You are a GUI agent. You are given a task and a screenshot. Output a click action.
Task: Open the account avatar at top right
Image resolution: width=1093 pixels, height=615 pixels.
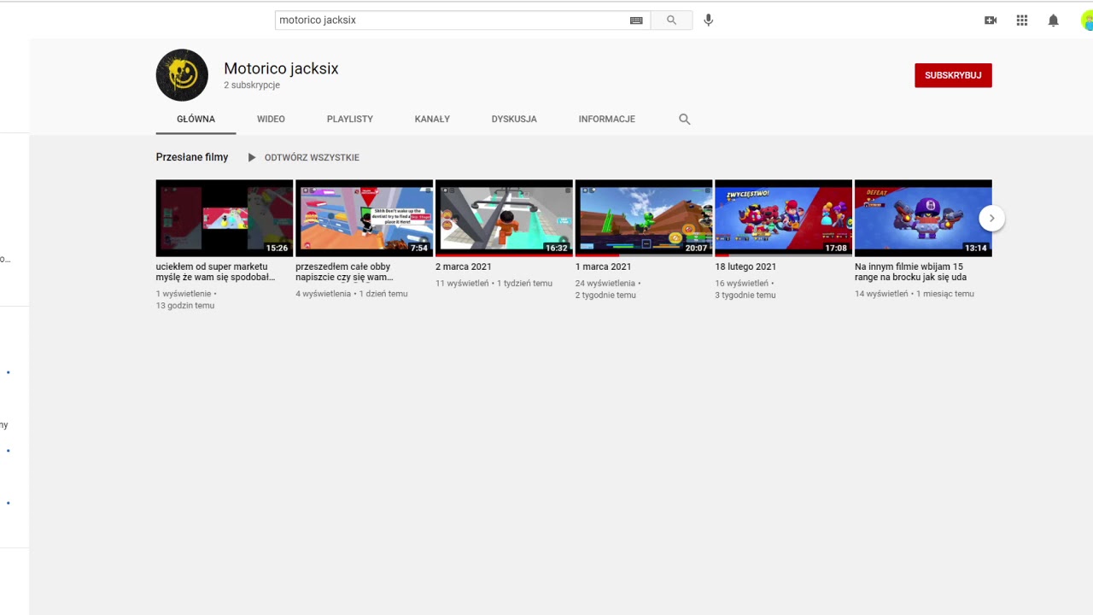point(1087,21)
